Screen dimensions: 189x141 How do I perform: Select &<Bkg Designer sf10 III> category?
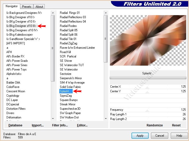pos(21,26)
